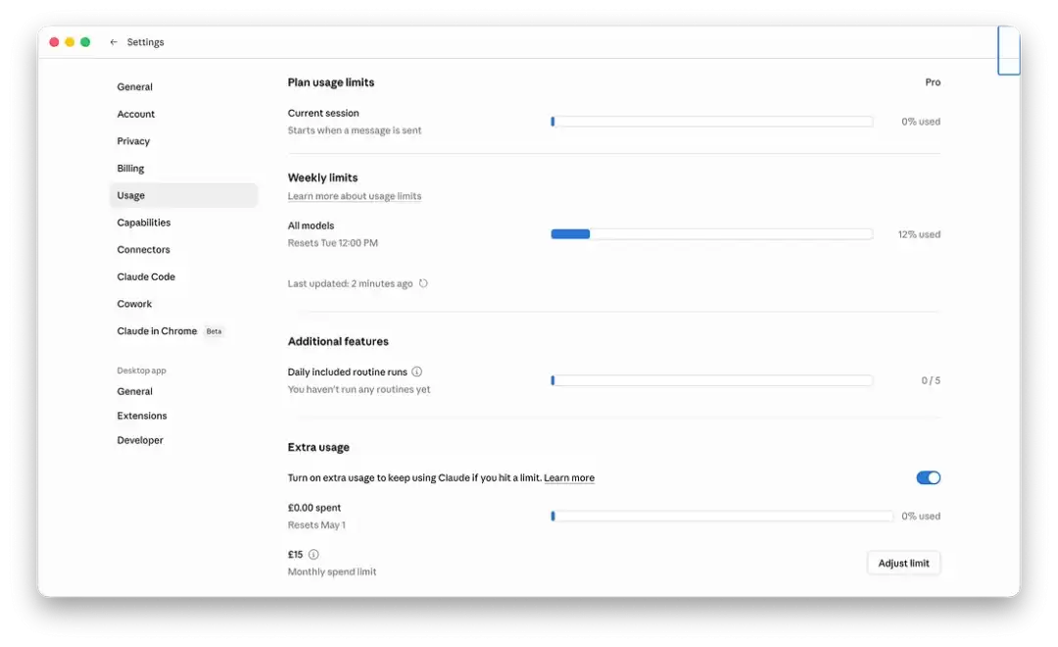Open Connectors settings
The width and height of the screenshot is (1058, 647).
point(143,250)
